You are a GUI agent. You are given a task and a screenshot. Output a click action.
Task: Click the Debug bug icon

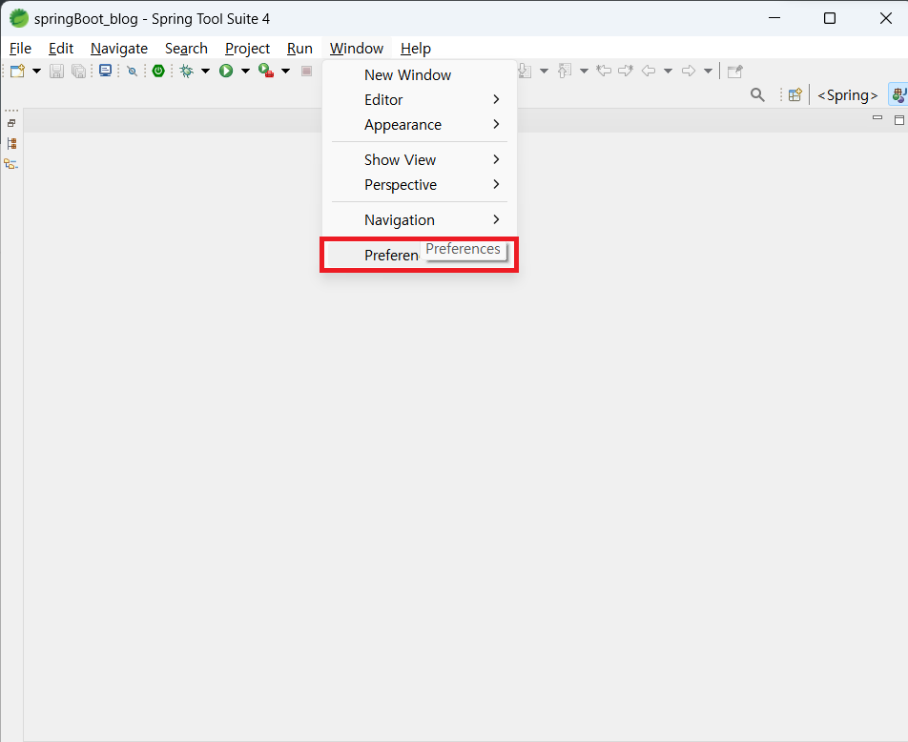tap(187, 72)
